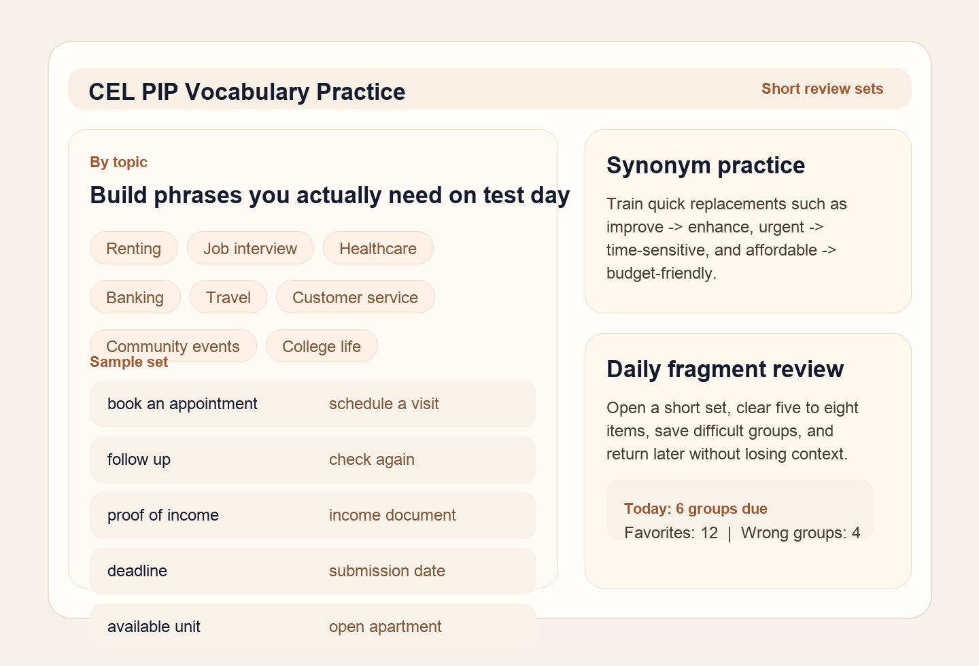Choose the Community events topic

(x=173, y=346)
